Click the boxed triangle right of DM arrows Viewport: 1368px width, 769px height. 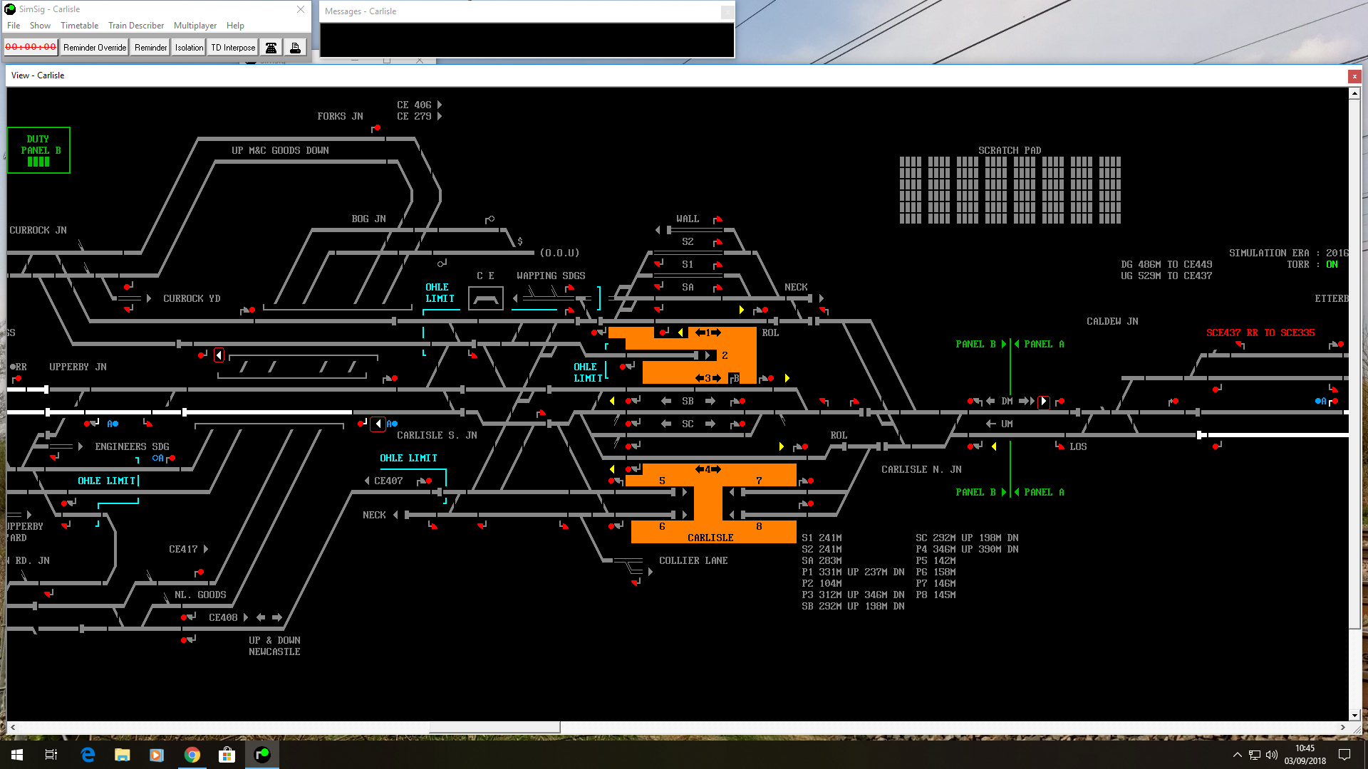coord(1044,402)
